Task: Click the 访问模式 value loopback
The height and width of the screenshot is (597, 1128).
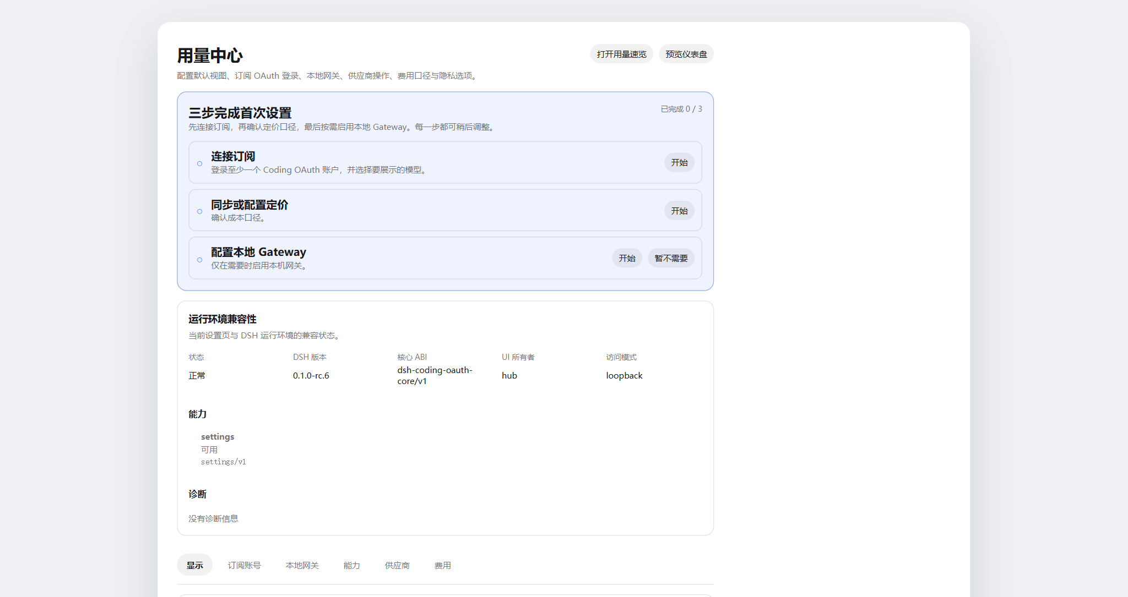Action: 624,375
